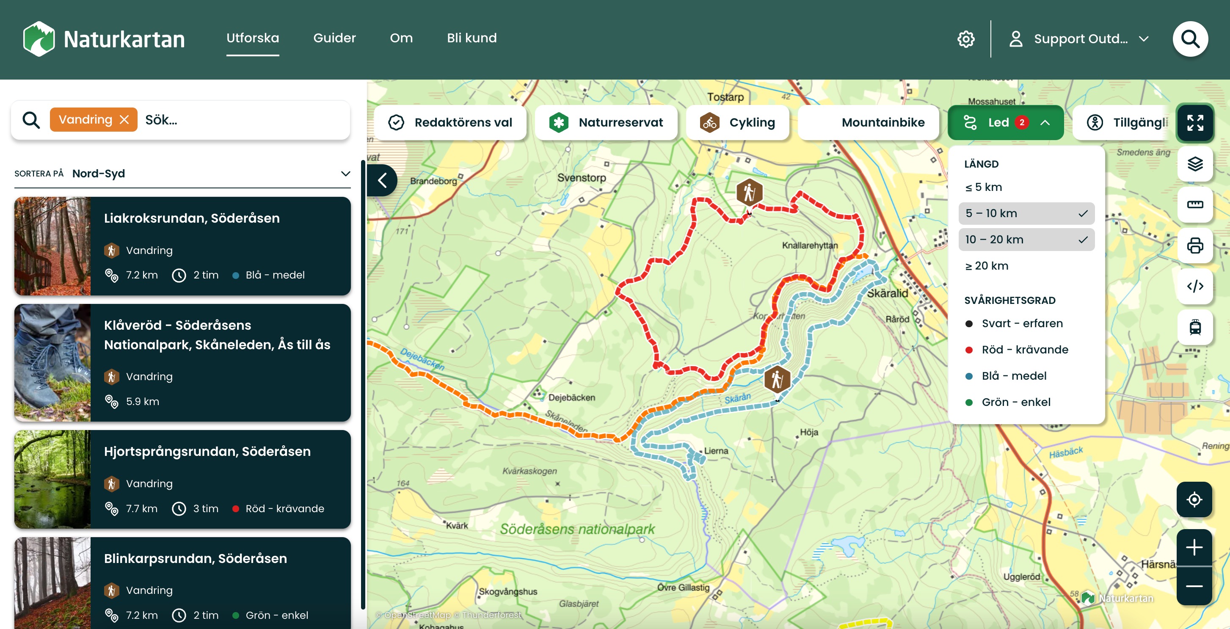Expand the Support Outd... account menu
The height and width of the screenshot is (629, 1230).
click(1079, 39)
